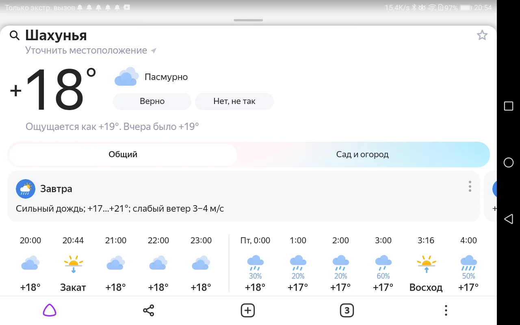Switch to the Сад и огород tab
The height and width of the screenshot is (325, 520).
click(x=362, y=154)
